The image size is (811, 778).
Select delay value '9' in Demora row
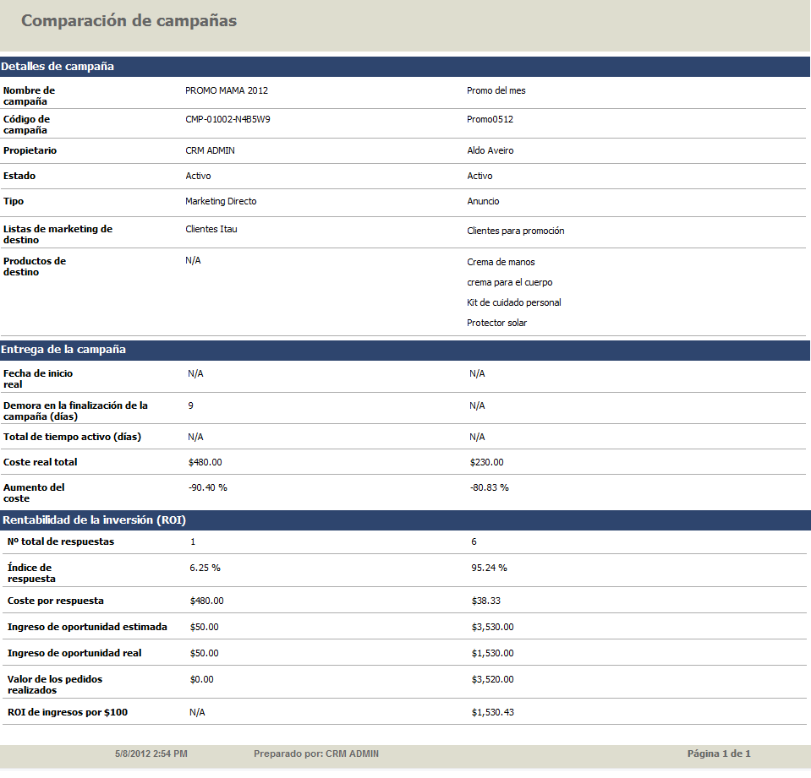pyautogui.click(x=191, y=405)
